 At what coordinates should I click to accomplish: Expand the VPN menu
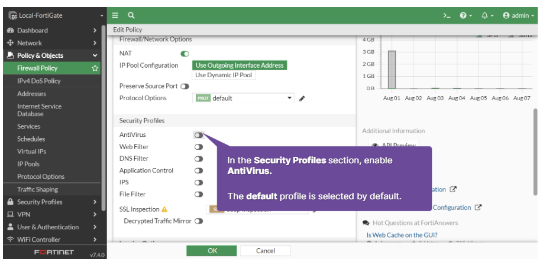(x=52, y=214)
